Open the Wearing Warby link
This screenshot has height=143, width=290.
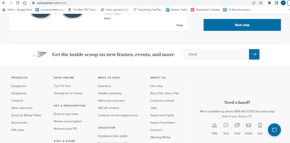click(160, 137)
